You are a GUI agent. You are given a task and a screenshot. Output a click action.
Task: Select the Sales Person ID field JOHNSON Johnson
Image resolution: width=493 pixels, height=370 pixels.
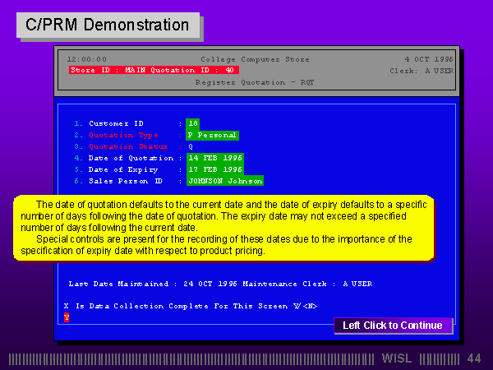point(225,181)
